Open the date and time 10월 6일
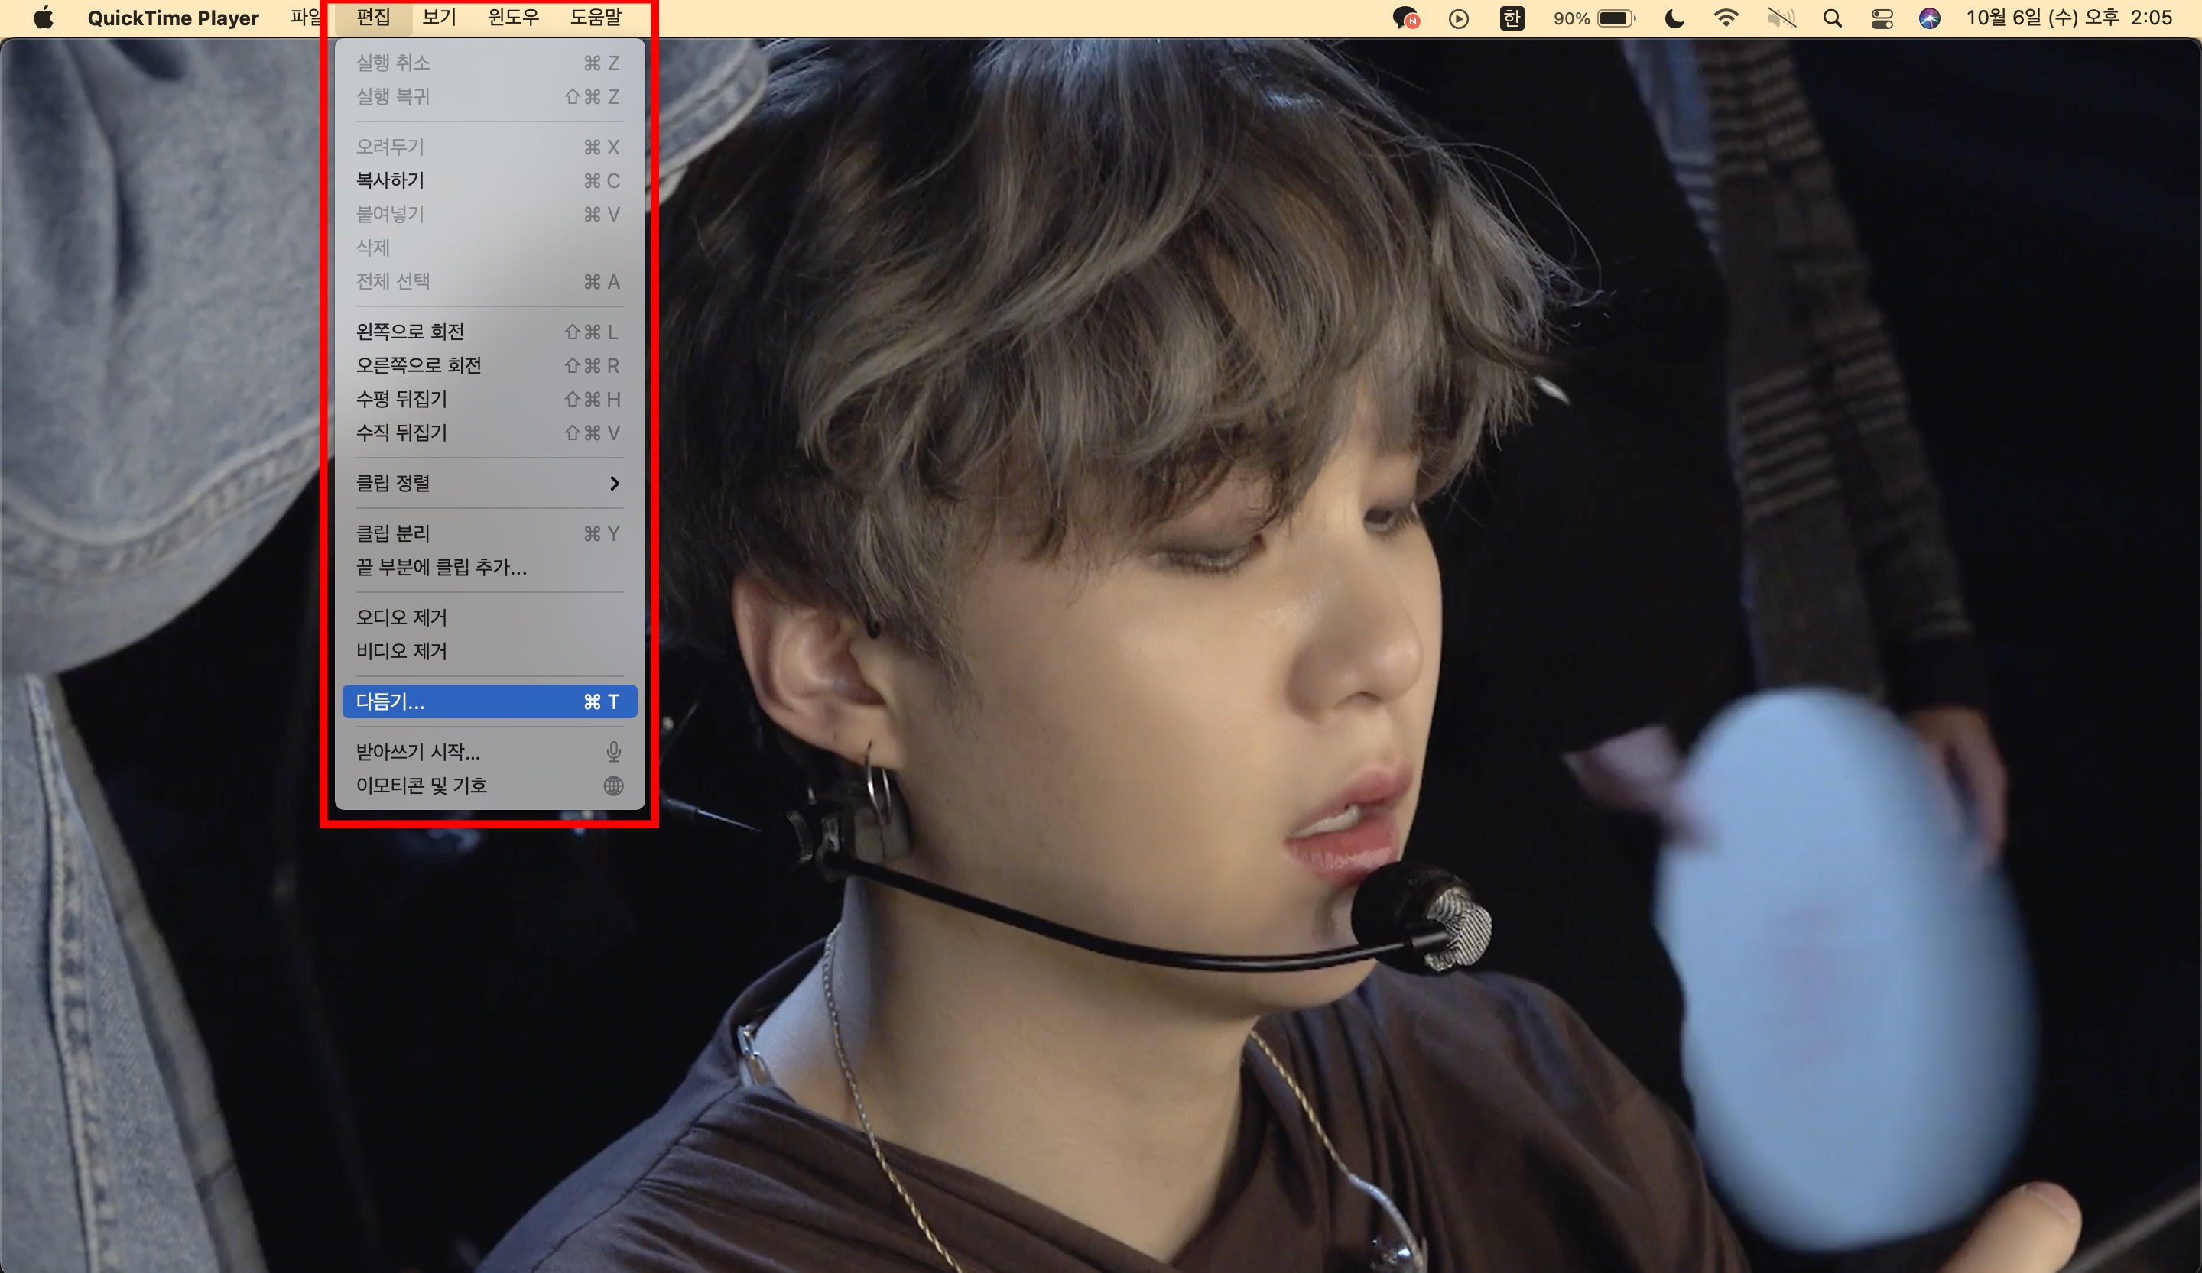 tap(2068, 18)
